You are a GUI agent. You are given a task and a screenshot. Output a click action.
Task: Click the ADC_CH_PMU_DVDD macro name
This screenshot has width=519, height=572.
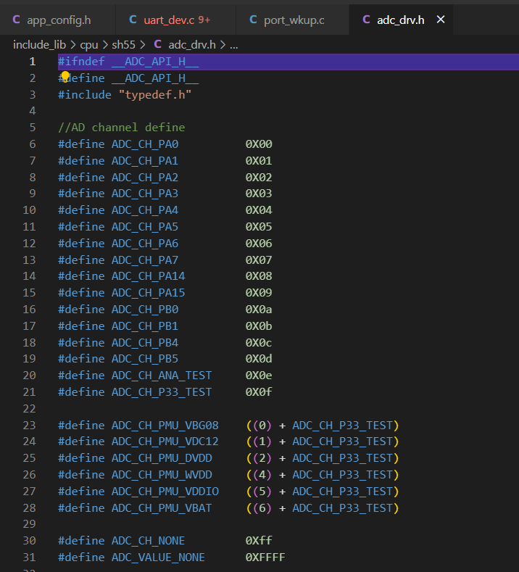click(162, 458)
